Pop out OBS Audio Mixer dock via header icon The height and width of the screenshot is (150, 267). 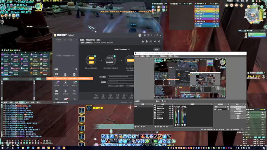coord(212,104)
